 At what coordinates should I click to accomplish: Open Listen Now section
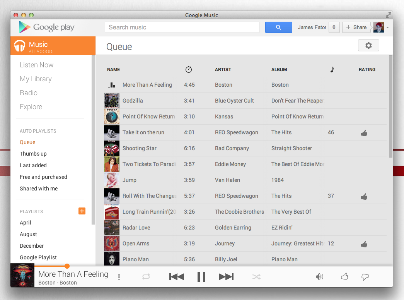click(37, 65)
